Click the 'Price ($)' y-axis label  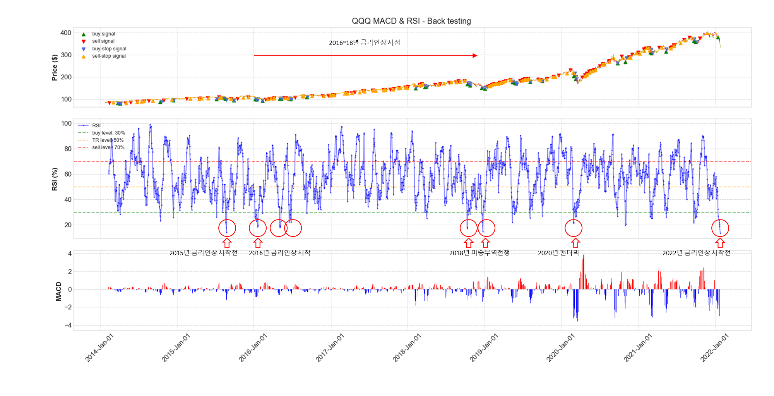point(55,67)
